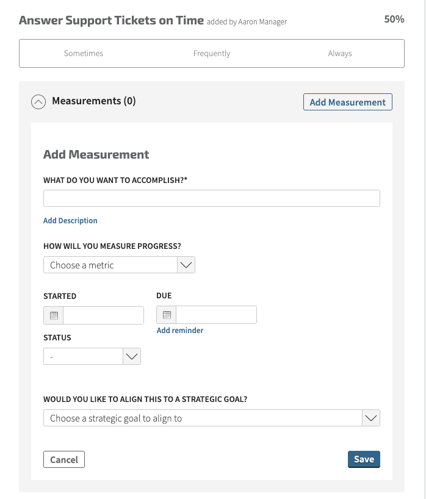Open the Choose a metric dropdown
The width and height of the screenshot is (426, 499).
110,265
